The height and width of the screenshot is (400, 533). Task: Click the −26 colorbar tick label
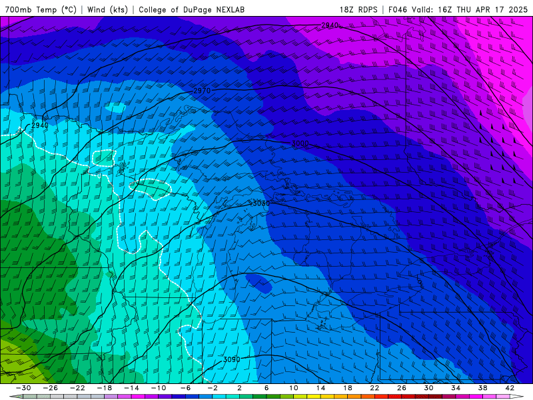(51, 388)
